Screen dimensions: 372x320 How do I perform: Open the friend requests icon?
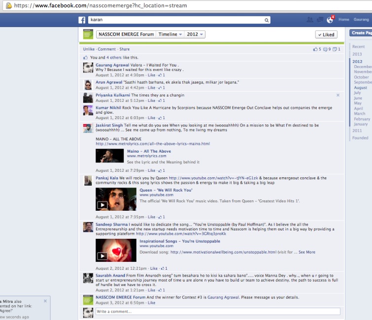tap(309, 20)
